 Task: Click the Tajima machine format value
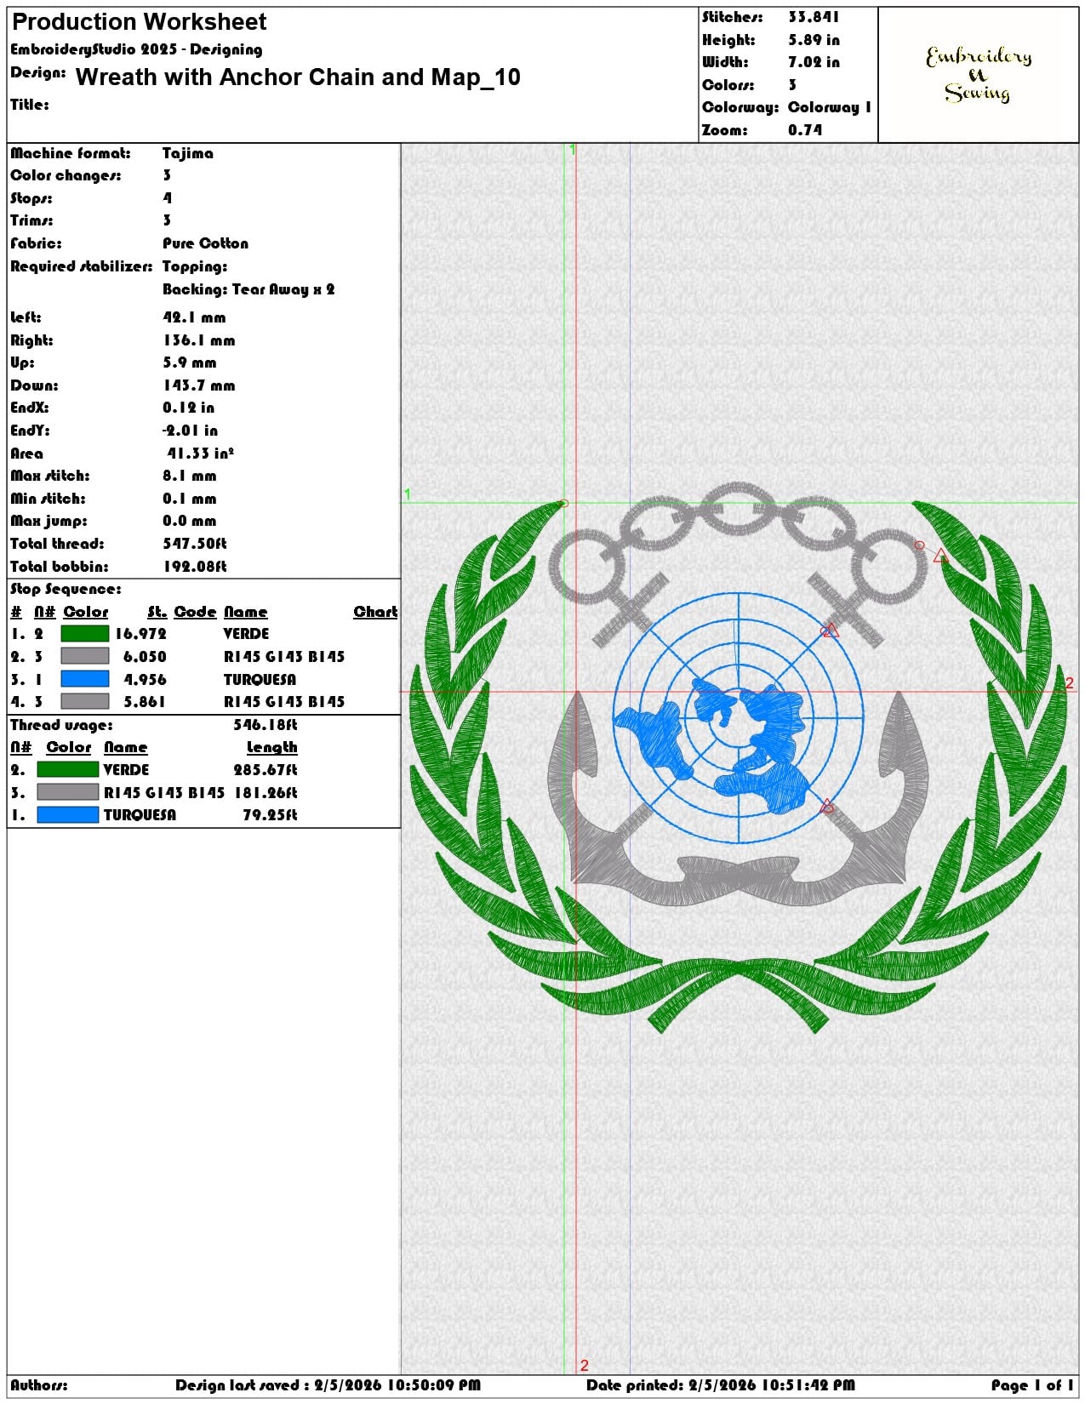click(188, 153)
